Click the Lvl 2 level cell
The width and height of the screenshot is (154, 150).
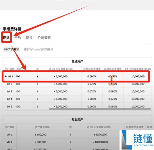pos(10,84)
